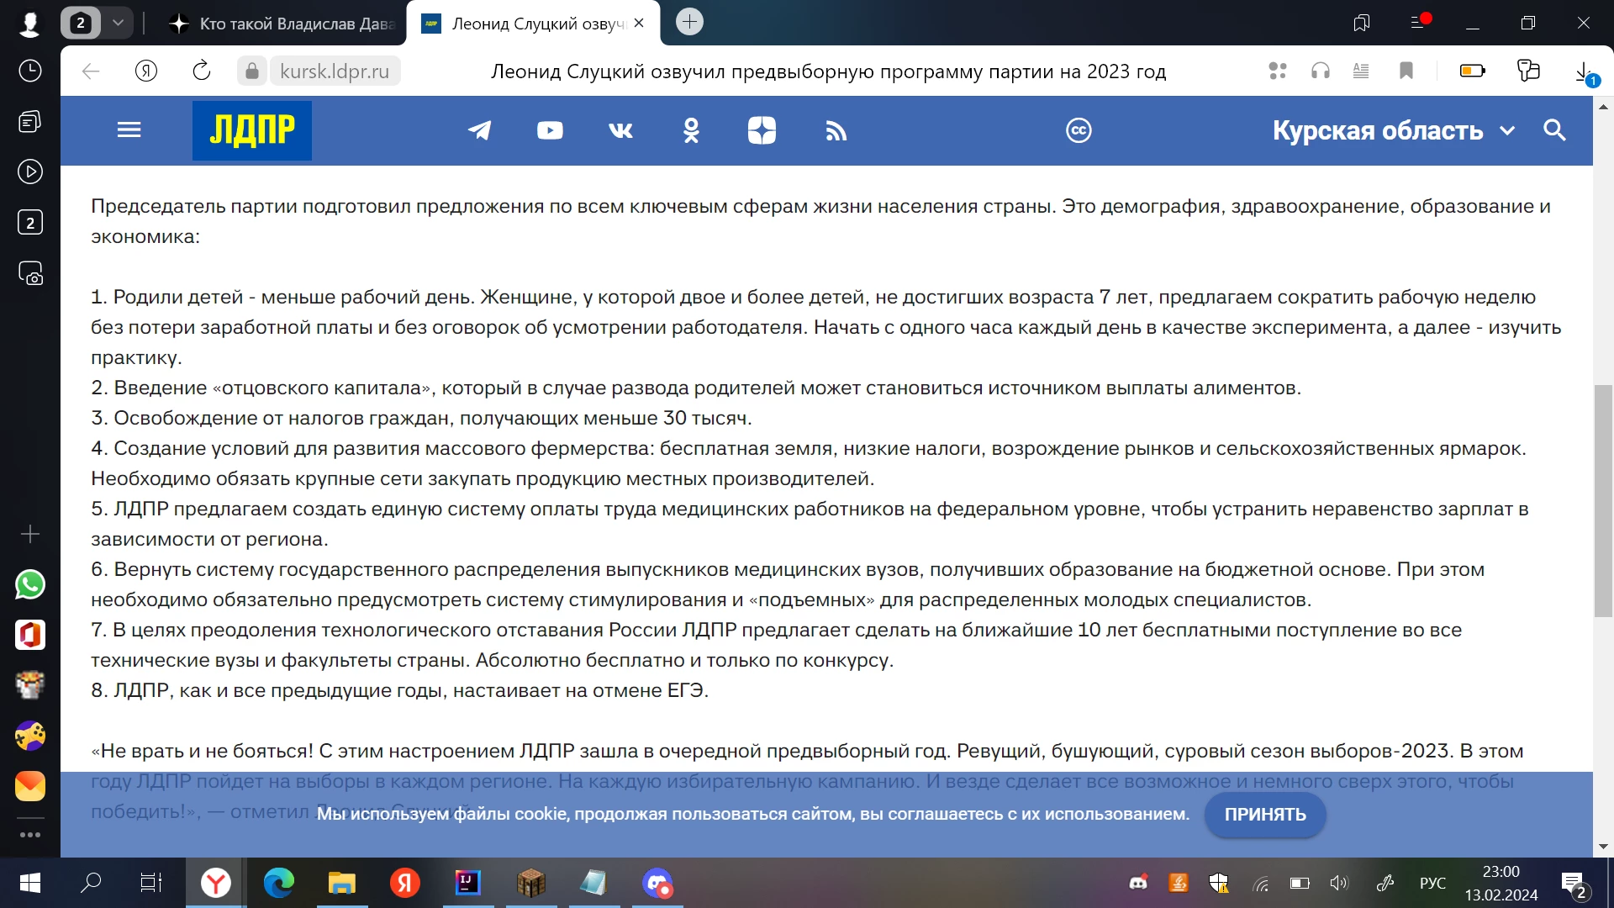Open a new browser tab
This screenshot has width=1614, height=908.
pyautogui.click(x=689, y=22)
